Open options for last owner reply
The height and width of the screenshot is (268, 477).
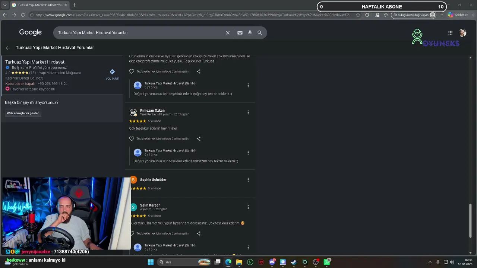[x=248, y=248]
